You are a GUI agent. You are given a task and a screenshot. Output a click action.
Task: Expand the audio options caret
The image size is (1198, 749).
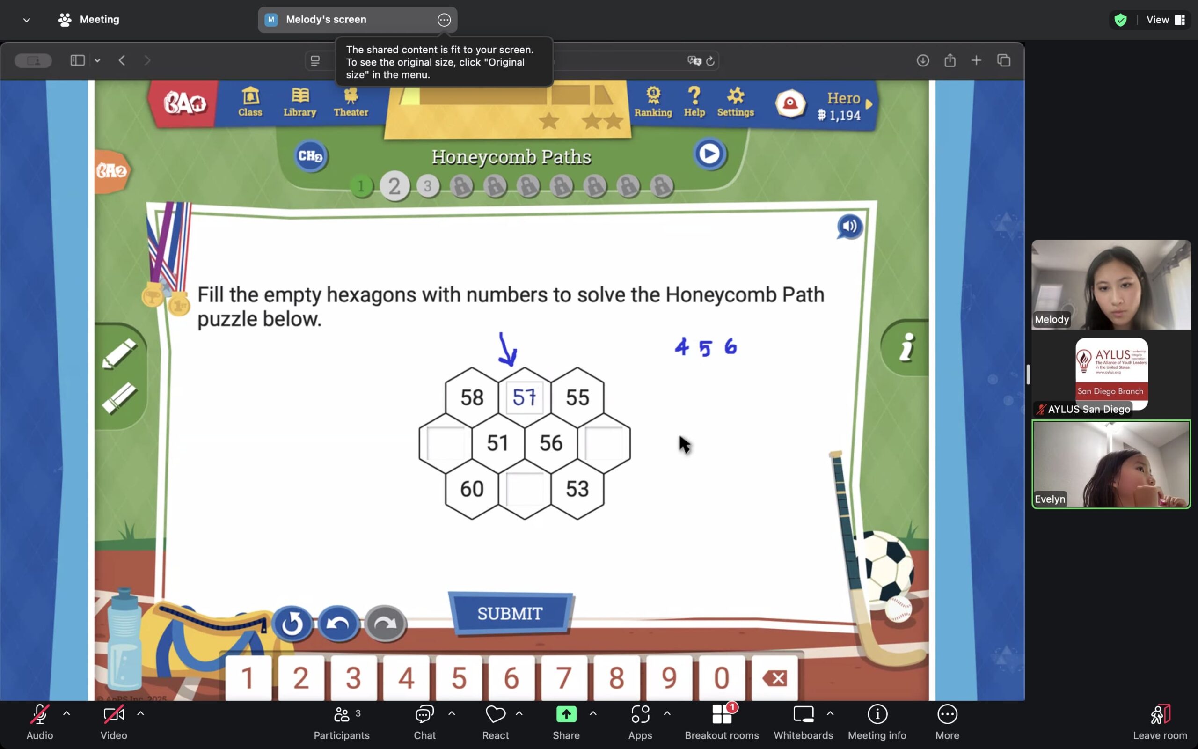coord(66,713)
